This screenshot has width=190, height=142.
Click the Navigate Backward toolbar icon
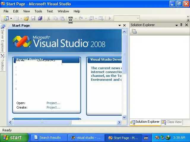(91, 18)
